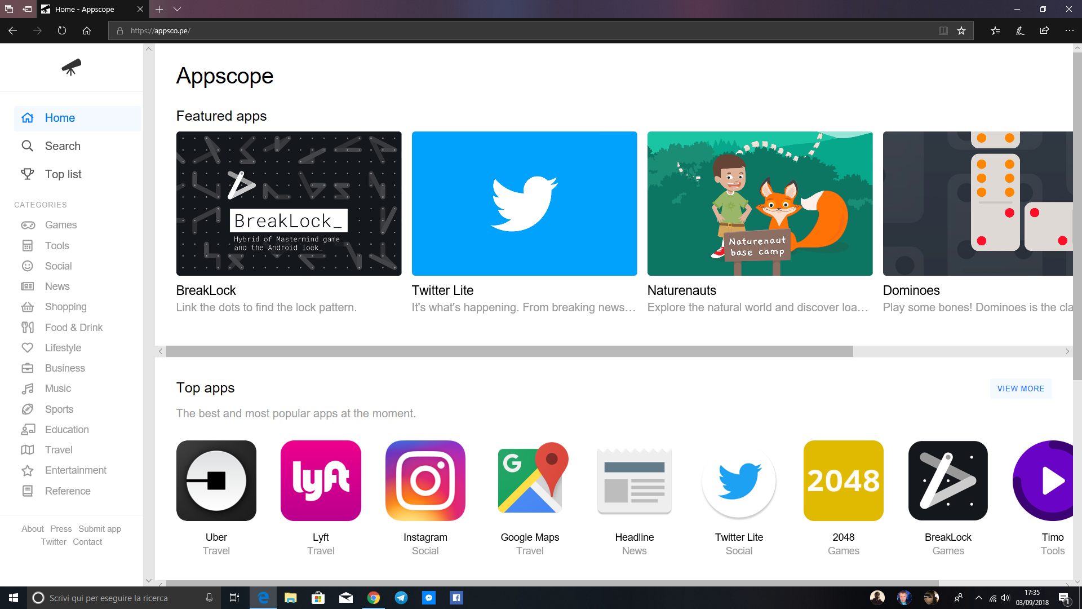Open the Naturenauts featured banner
The width and height of the screenshot is (1082, 609).
[x=760, y=204]
